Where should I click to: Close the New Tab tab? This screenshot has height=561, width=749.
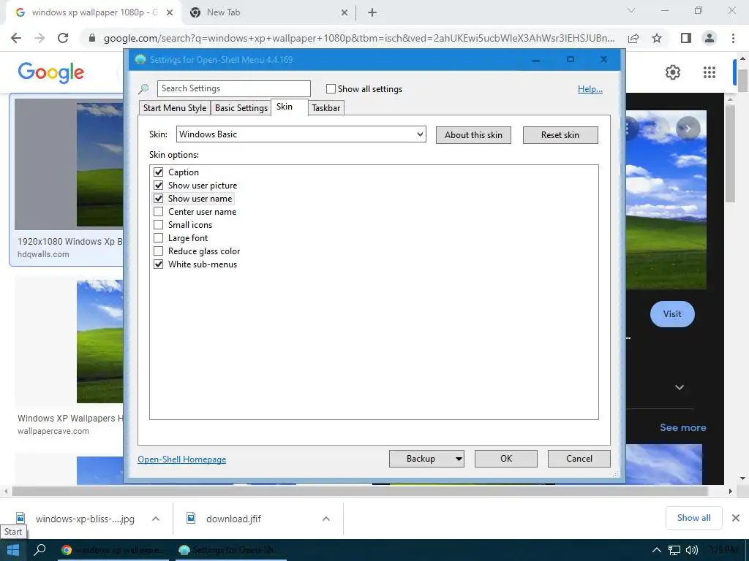pyautogui.click(x=345, y=13)
